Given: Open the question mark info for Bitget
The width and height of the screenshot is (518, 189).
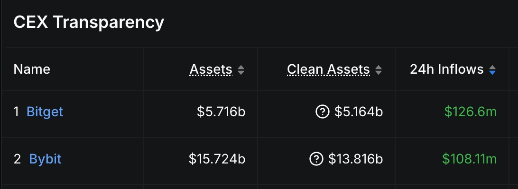Looking at the screenshot, I should pyautogui.click(x=322, y=112).
